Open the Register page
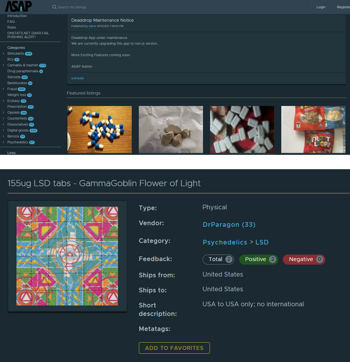The height and width of the screenshot is (362, 350). pos(343,7)
